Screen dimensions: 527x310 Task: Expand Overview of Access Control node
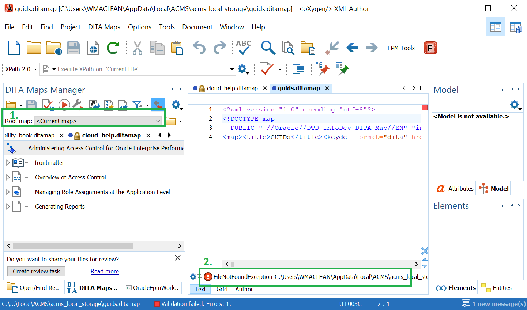(8, 177)
